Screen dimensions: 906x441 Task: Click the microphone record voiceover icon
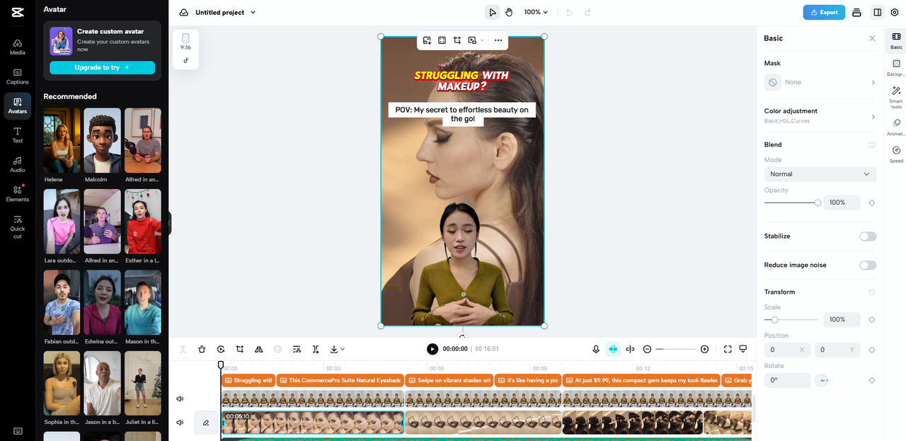(596, 349)
